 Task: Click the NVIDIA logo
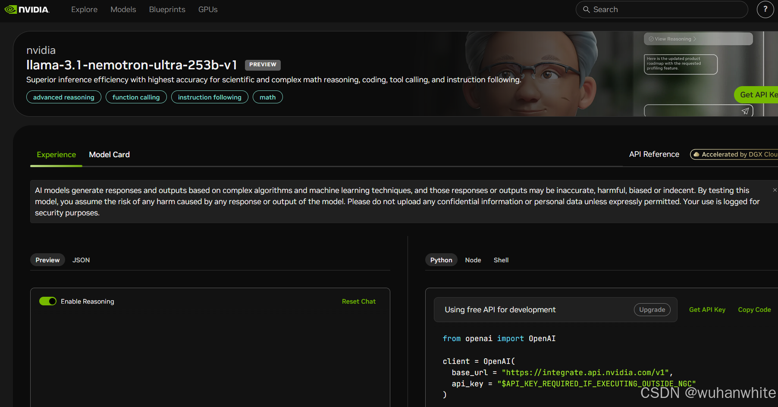tap(27, 9)
